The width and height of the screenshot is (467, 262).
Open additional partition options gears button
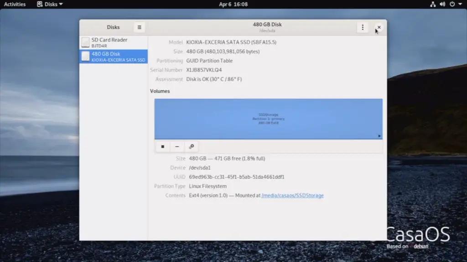coord(192,147)
